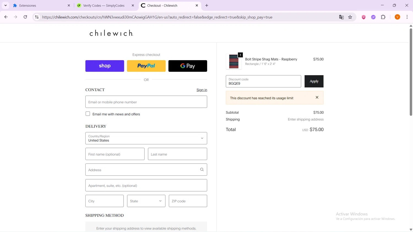Apply the discount code
This screenshot has width=413, height=232.
[314, 81]
